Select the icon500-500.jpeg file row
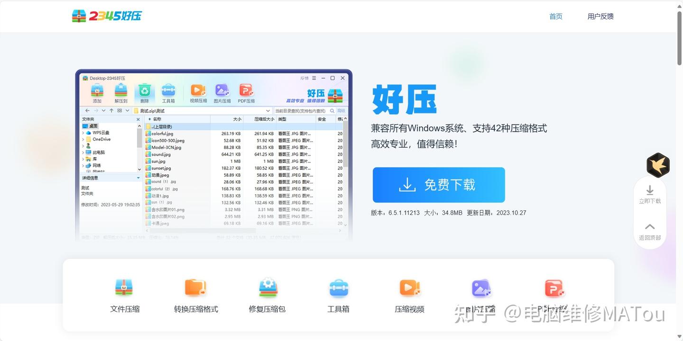This screenshot has width=683, height=341. (x=243, y=141)
